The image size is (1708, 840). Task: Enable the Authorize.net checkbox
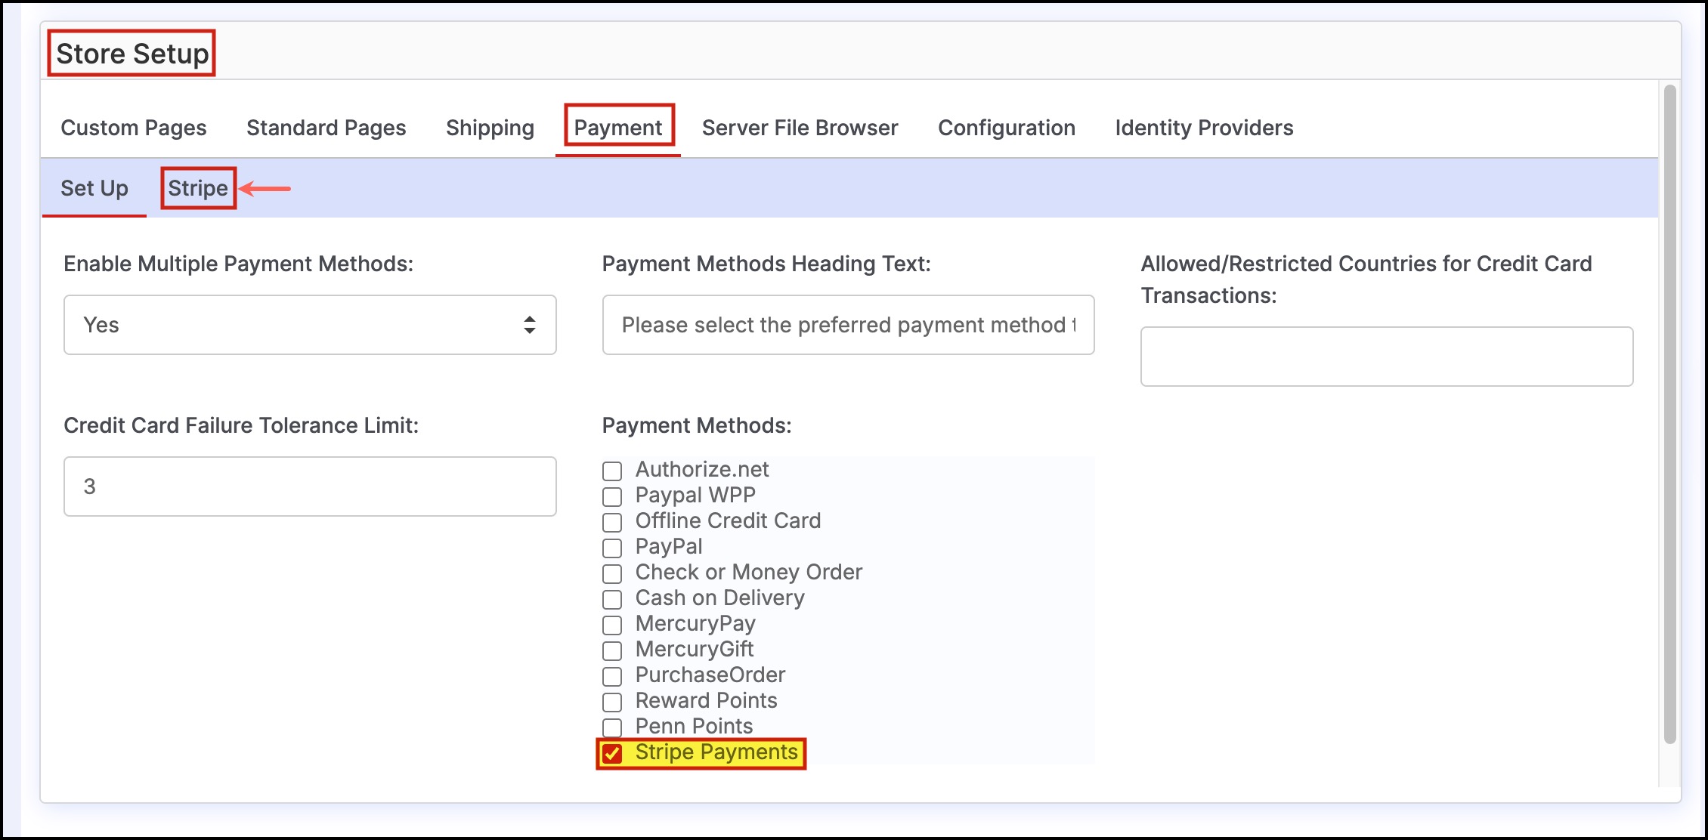pos(612,471)
